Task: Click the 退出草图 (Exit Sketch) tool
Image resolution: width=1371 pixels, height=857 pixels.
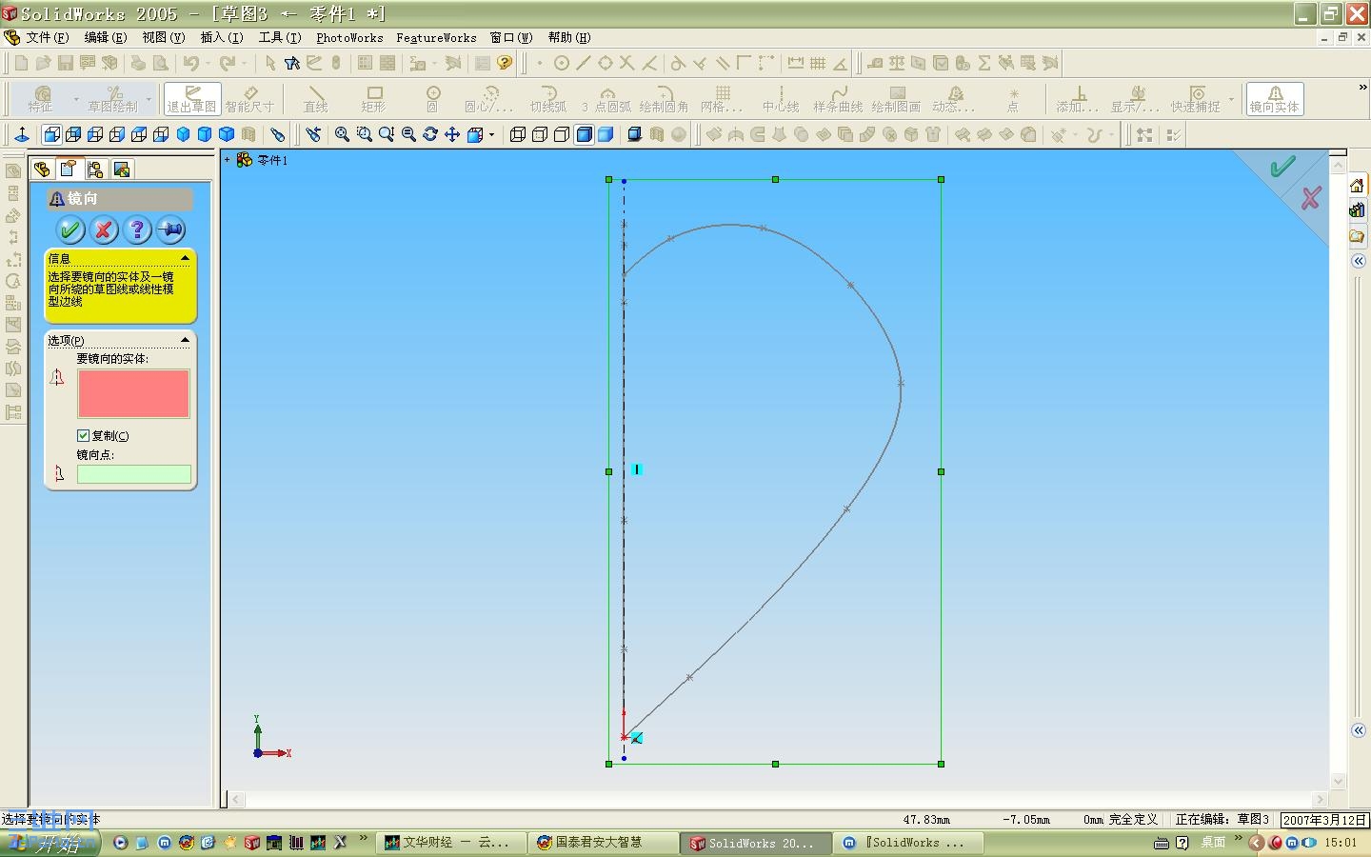Action: (x=191, y=99)
